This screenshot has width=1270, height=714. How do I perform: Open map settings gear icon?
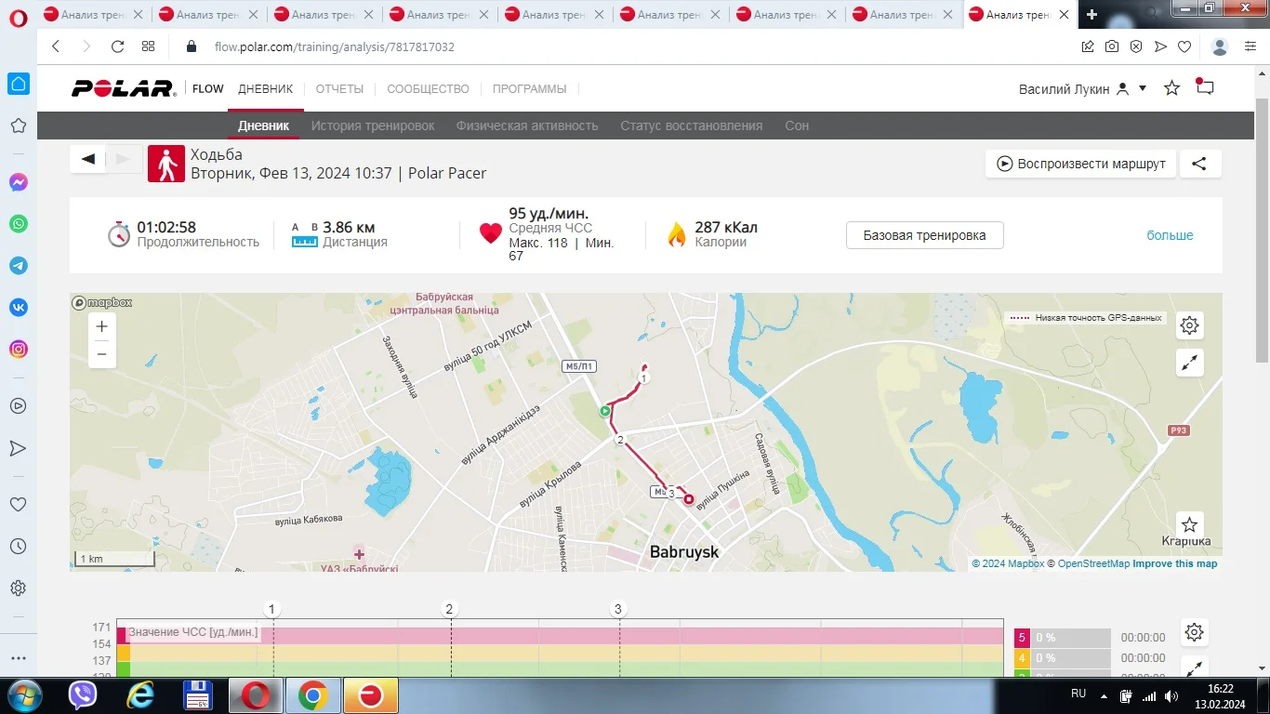[1189, 325]
